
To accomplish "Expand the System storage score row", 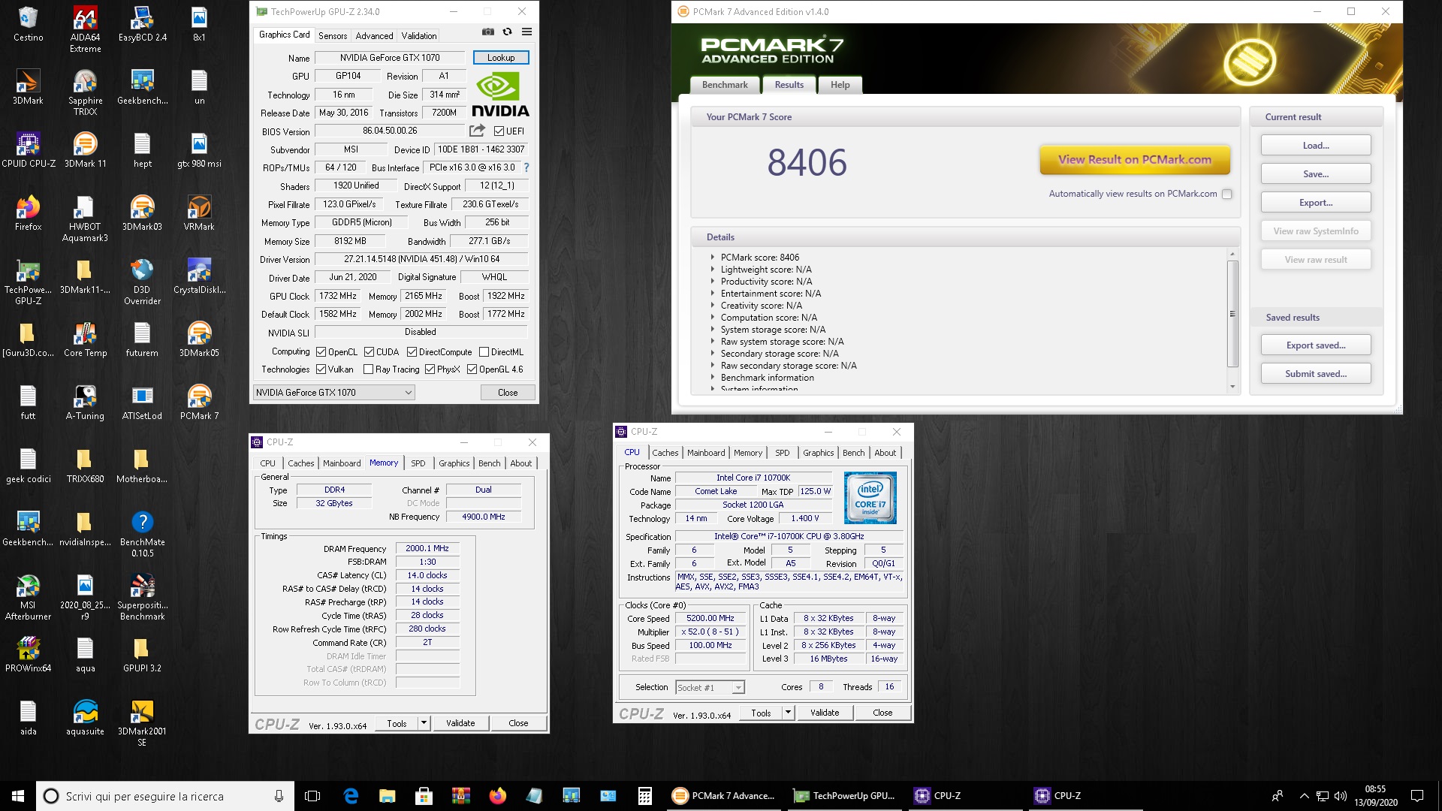I will pyautogui.click(x=712, y=329).
